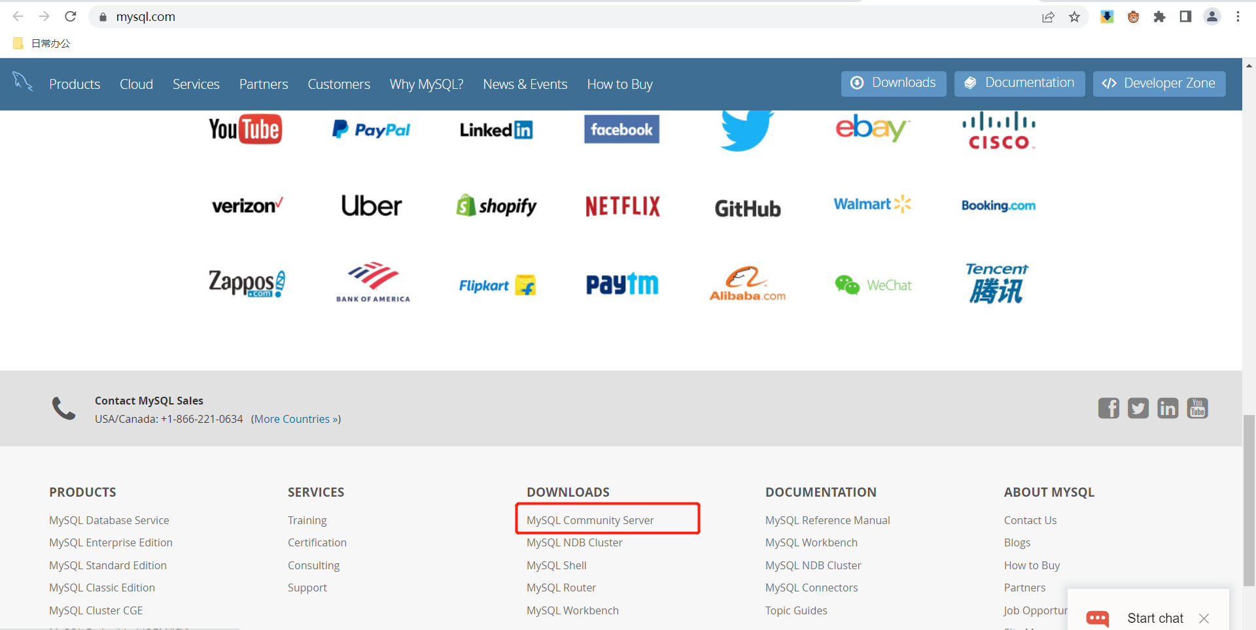
Task: Click the browser forward arrow
Action: tap(44, 16)
